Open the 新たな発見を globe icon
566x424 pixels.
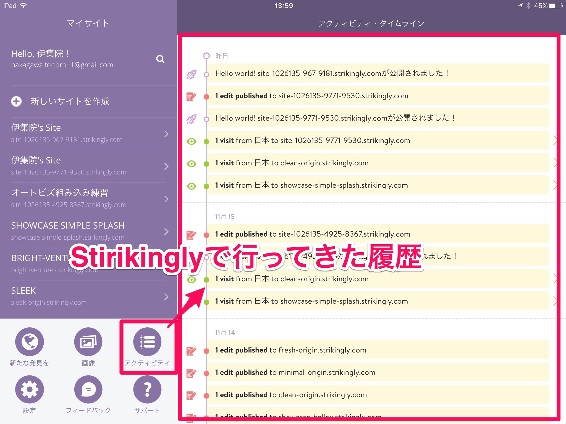click(29, 342)
